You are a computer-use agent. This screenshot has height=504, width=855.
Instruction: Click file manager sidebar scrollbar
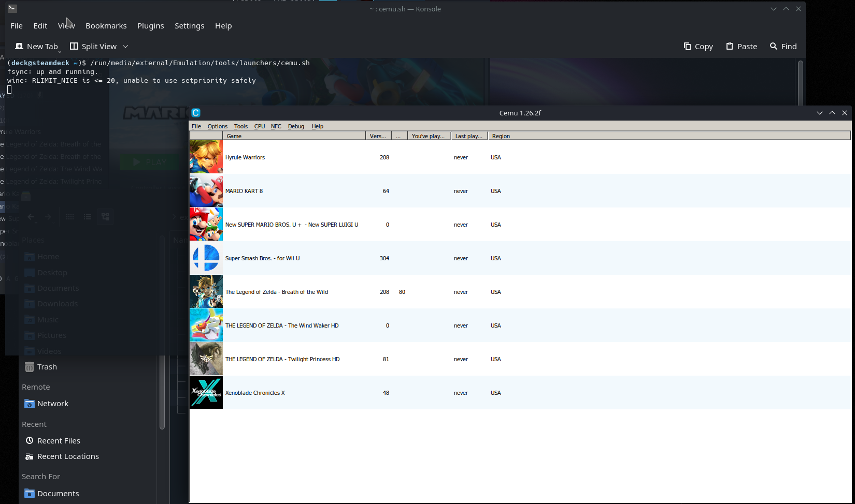click(162, 331)
